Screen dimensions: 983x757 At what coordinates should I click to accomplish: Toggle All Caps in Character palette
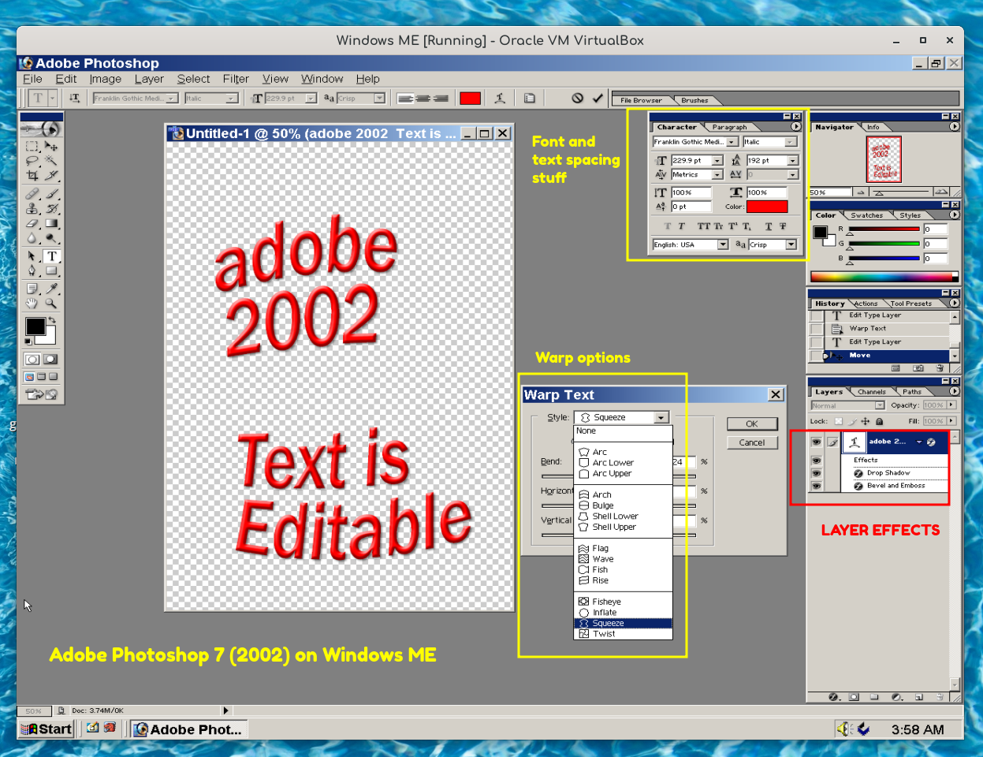[704, 226]
